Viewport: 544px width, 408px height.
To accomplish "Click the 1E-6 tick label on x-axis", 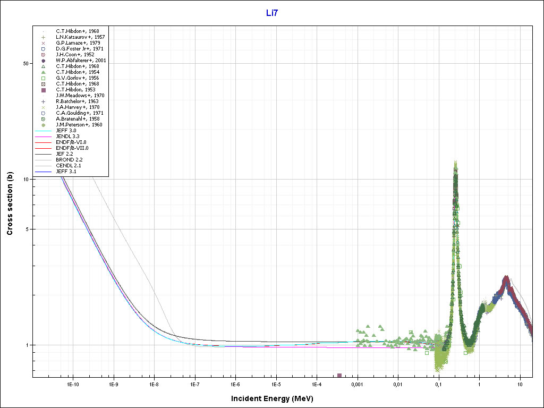I will coord(235,384).
